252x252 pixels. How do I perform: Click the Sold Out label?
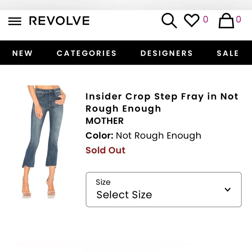click(x=105, y=150)
